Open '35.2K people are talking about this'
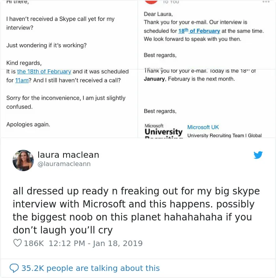The height and width of the screenshot is (278, 276). point(91,268)
